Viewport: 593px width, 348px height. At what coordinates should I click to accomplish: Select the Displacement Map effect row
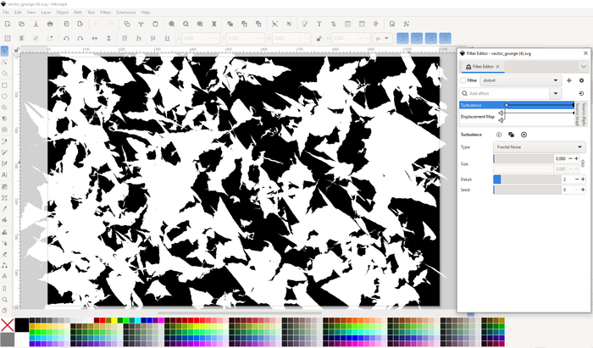pyautogui.click(x=478, y=117)
